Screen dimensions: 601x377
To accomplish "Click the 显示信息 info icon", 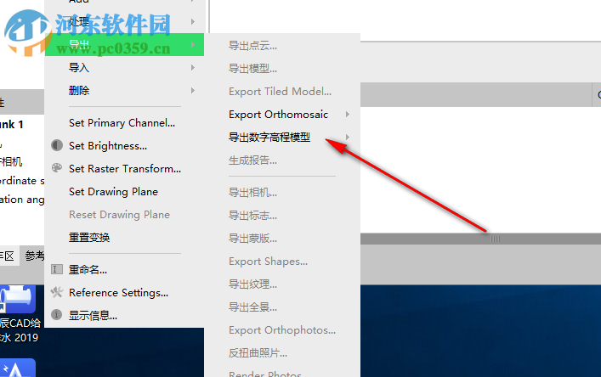I will (x=57, y=315).
